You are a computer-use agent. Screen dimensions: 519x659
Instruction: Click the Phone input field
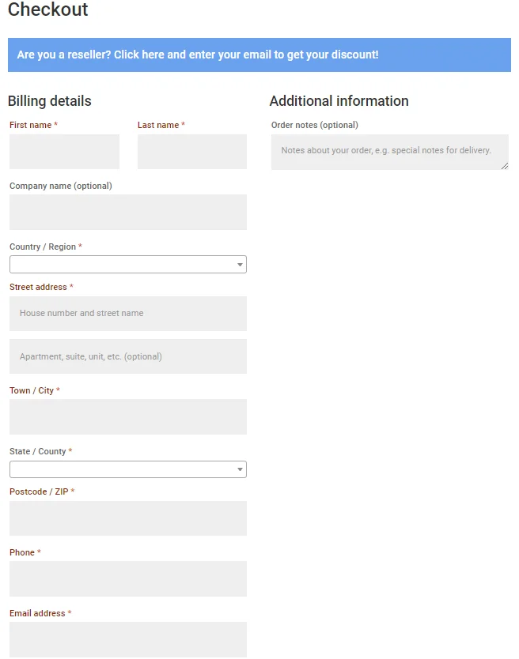pos(128,578)
